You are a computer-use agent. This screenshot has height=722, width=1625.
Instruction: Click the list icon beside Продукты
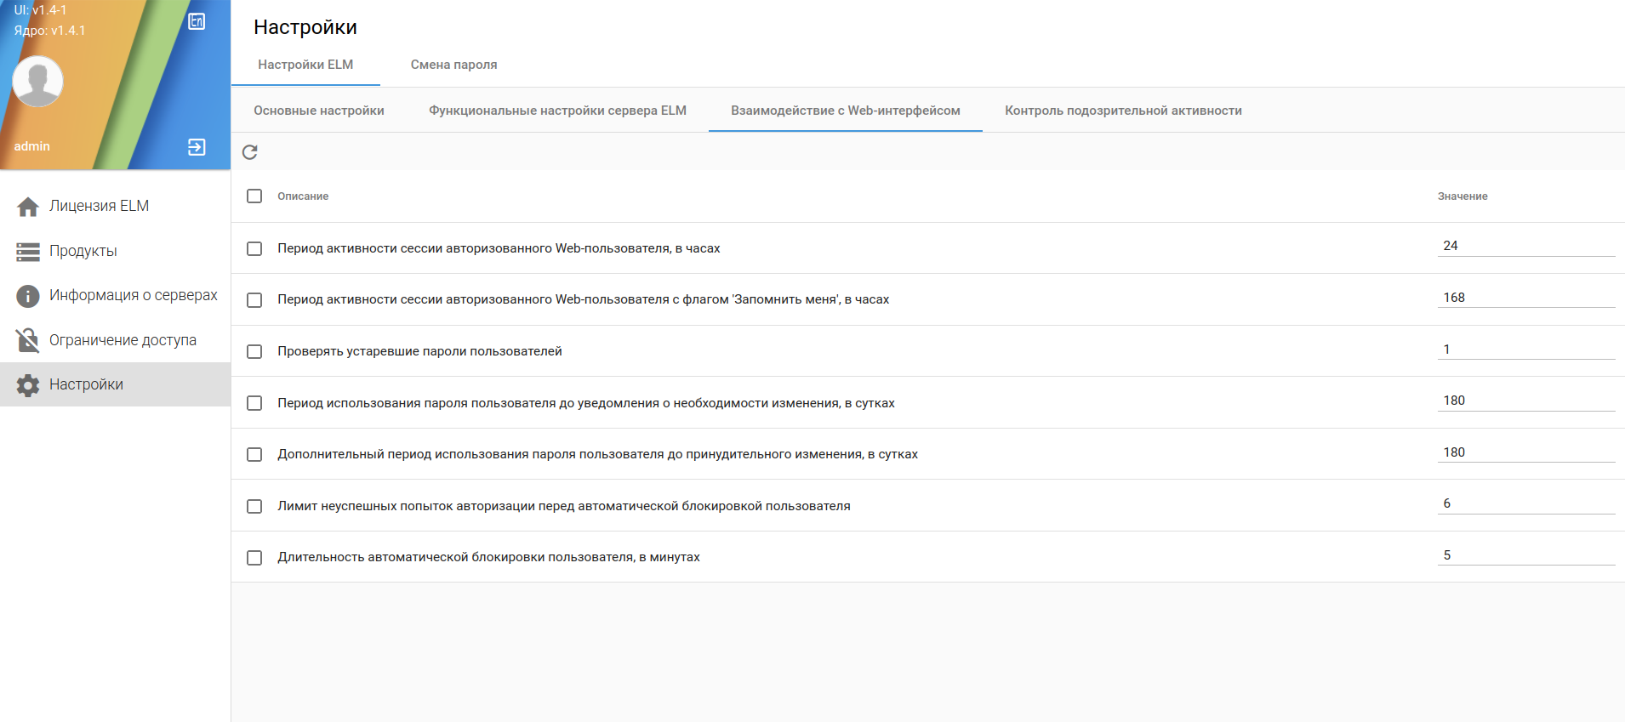pos(28,252)
